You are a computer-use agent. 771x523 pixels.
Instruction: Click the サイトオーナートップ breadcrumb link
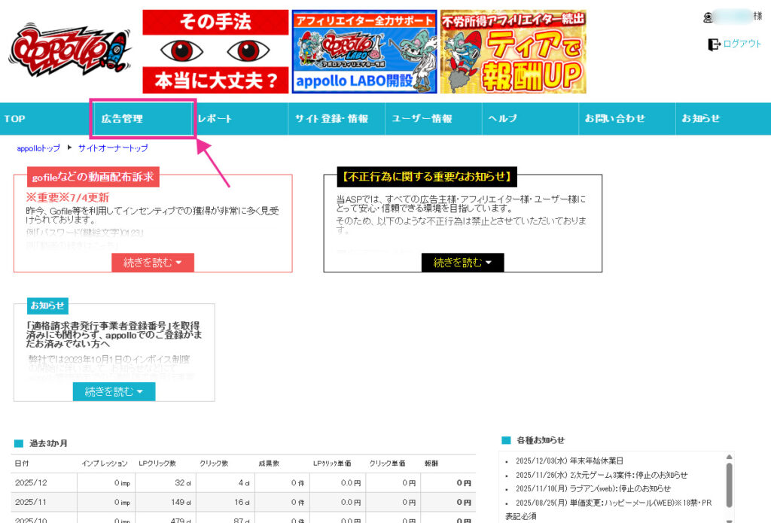pyautogui.click(x=113, y=148)
